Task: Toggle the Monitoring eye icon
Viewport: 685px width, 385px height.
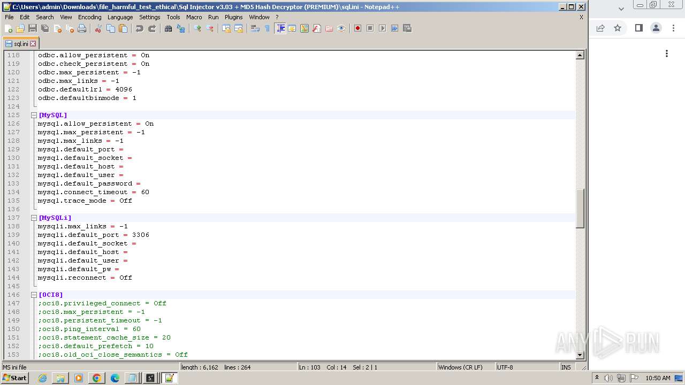Action: point(341,28)
